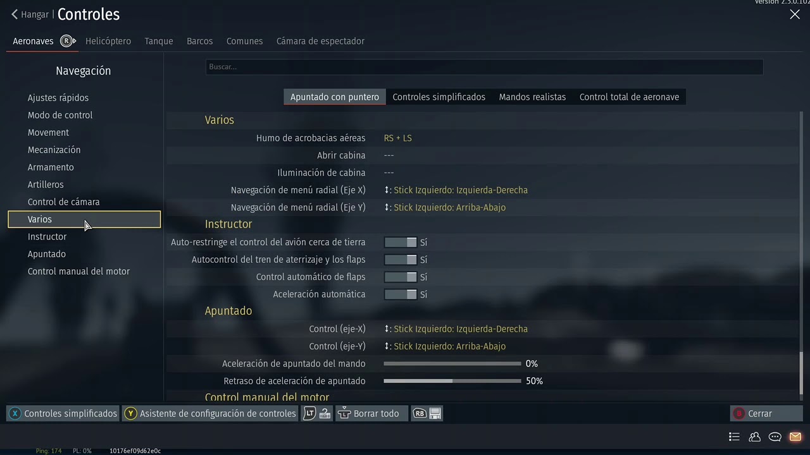Jump to Control de cámara section

coord(64,202)
